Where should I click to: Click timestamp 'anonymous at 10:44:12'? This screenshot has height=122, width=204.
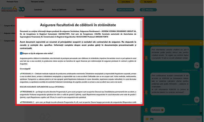(x=190, y=105)
